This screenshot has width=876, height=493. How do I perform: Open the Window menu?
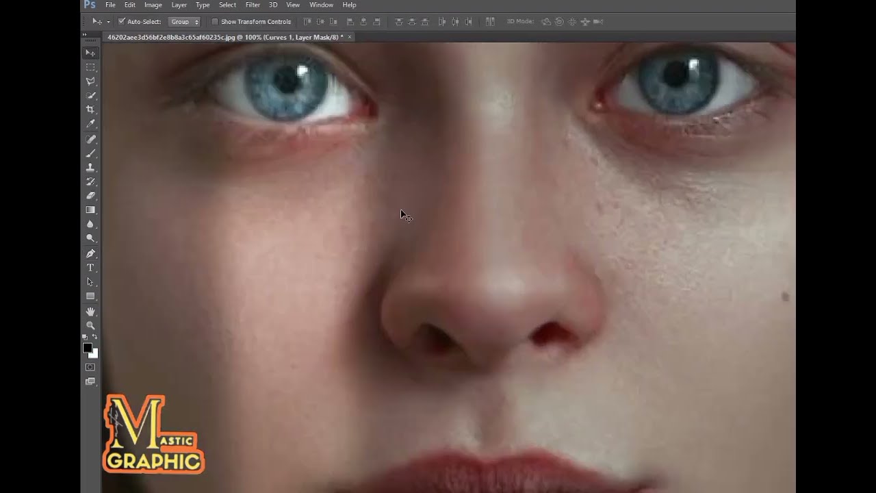pos(321,5)
